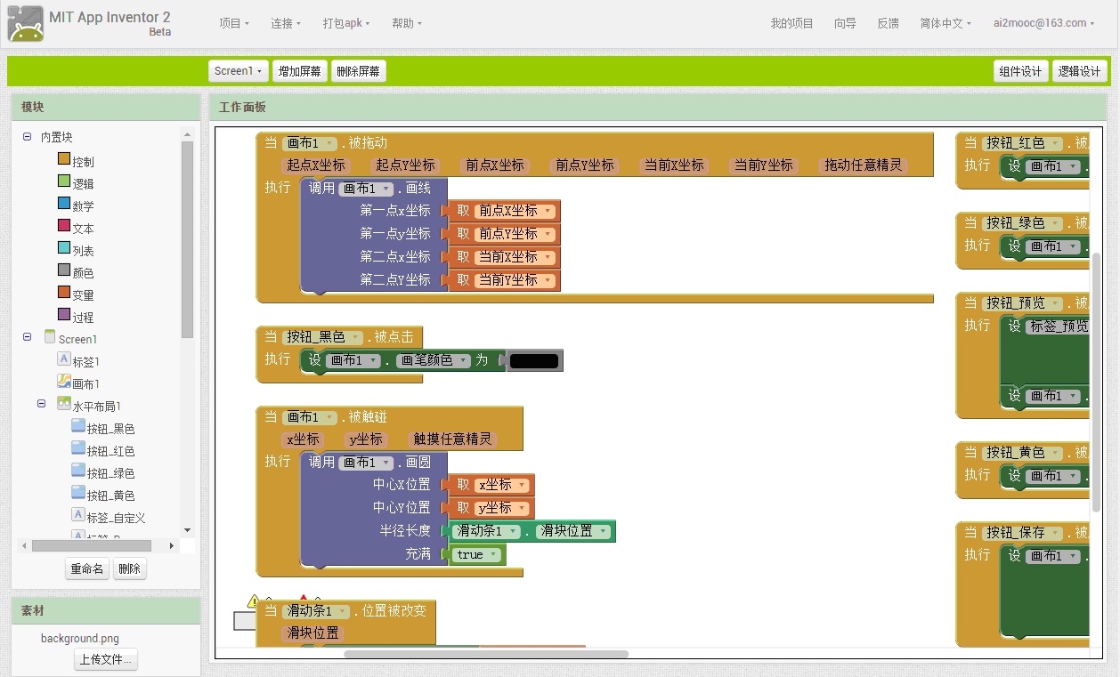The height and width of the screenshot is (677, 1120).
Task: Click the 按钮_黑色 button component icon
Action: pos(78,426)
